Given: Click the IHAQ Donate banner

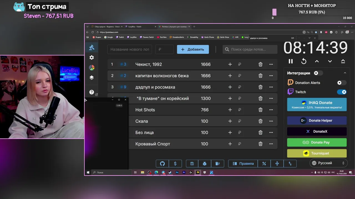Looking at the screenshot, I should tap(317, 104).
